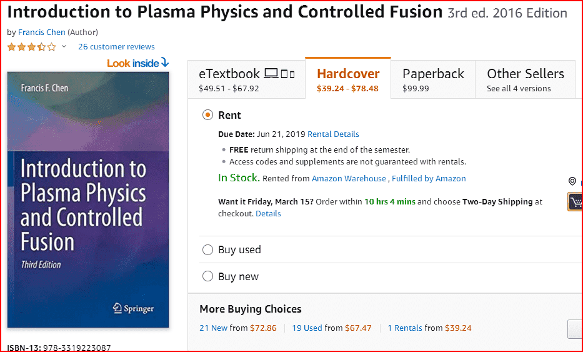Click the add-to-cart icon button

click(x=575, y=201)
